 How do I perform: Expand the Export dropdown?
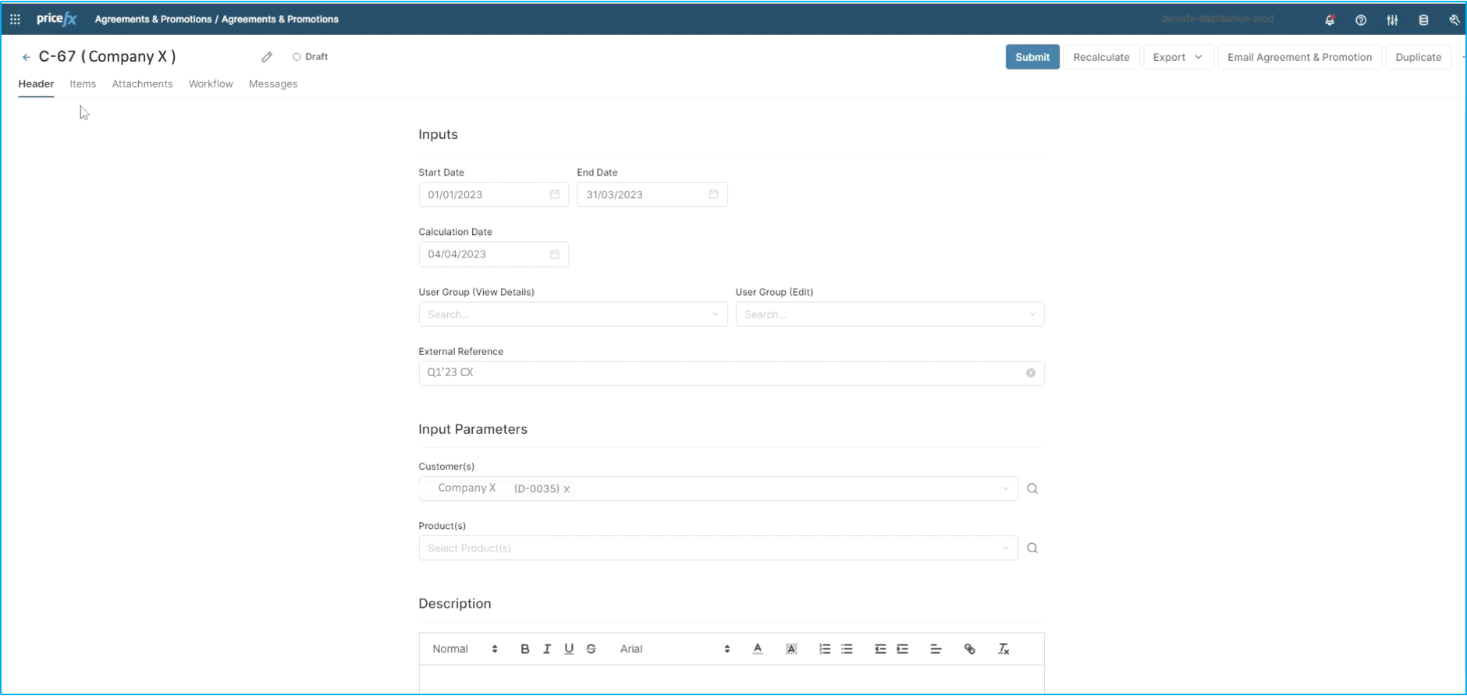tap(1178, 57)
